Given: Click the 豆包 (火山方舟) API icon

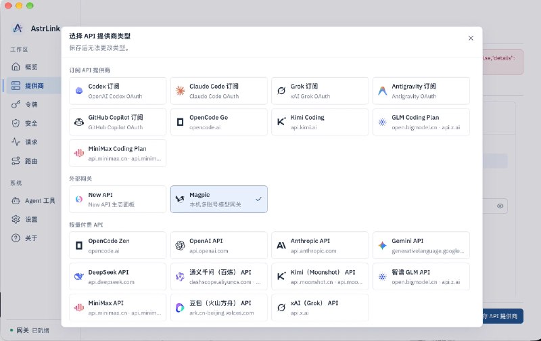Looking at the screenshot, I should pyautogui.click(x=180, y=308).
